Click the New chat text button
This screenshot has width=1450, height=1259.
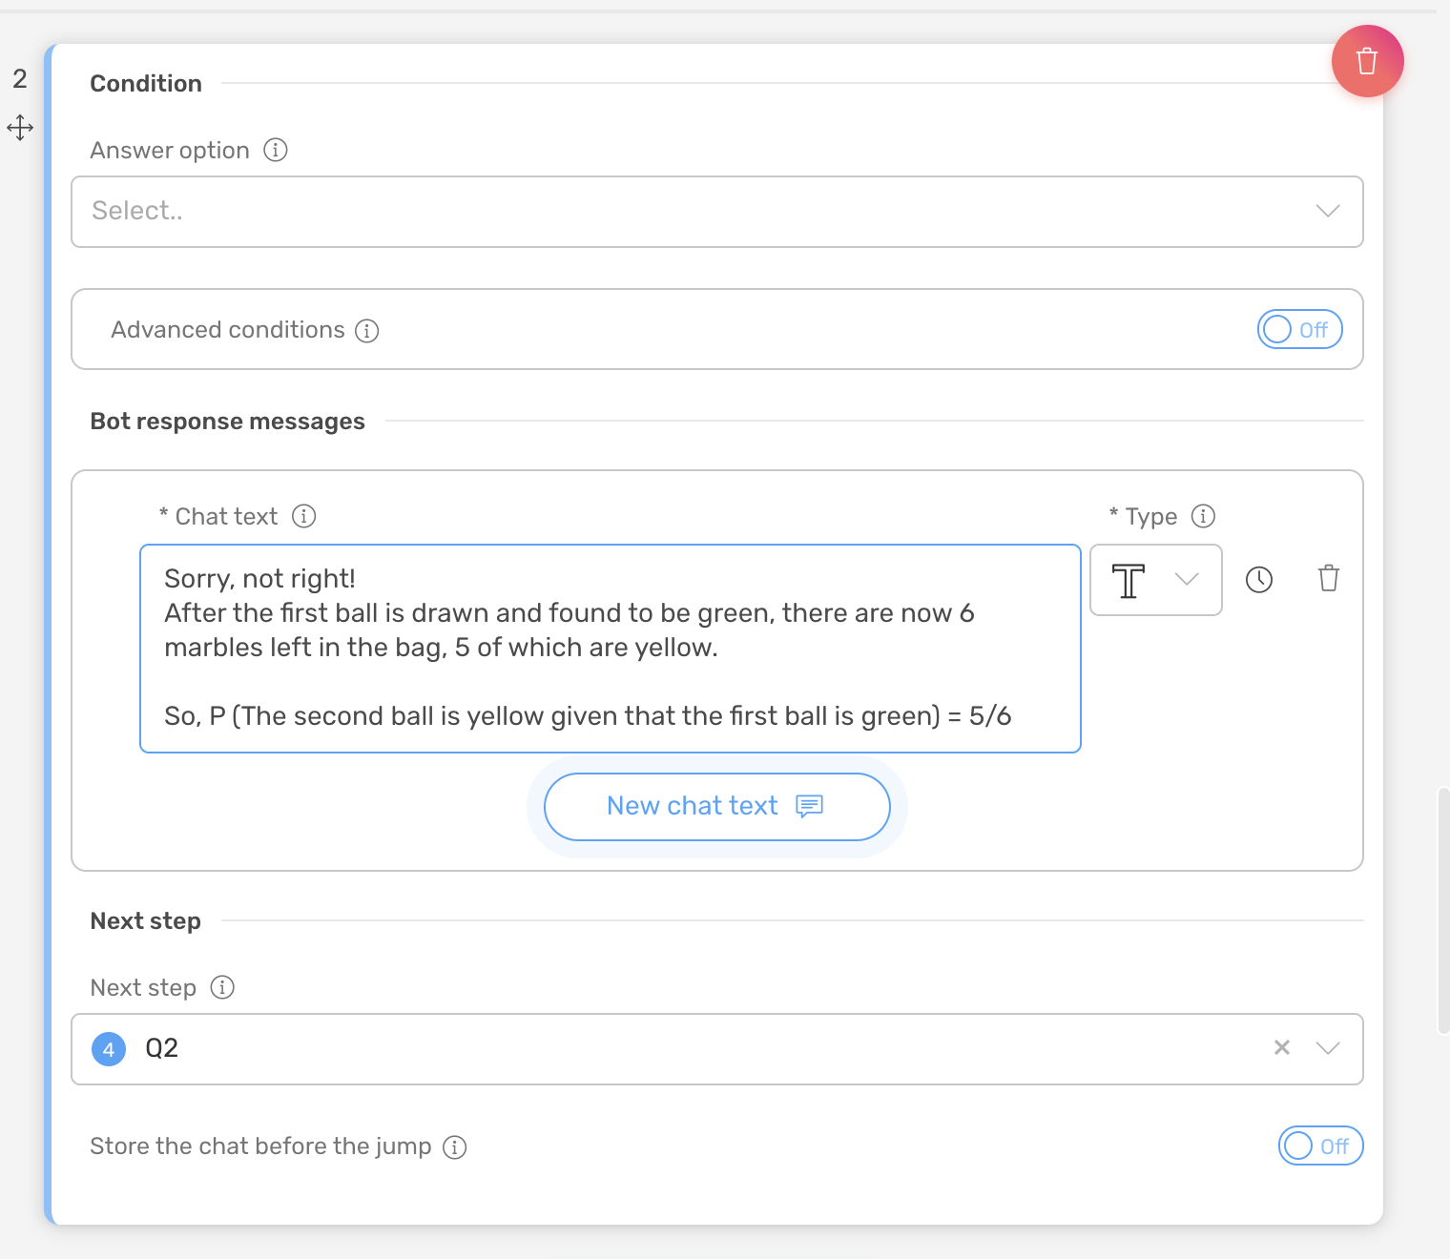tap(716, 806)
